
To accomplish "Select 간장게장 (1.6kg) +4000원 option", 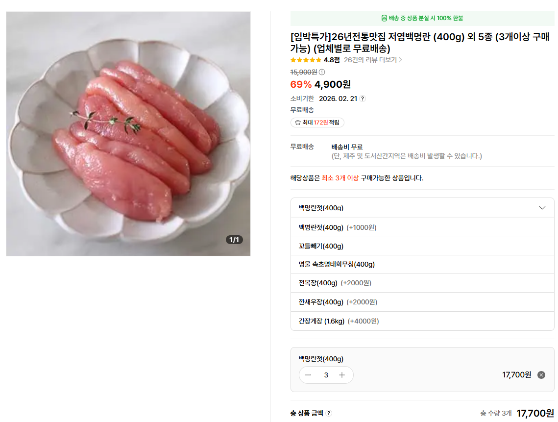I will (x=339, y=321).
